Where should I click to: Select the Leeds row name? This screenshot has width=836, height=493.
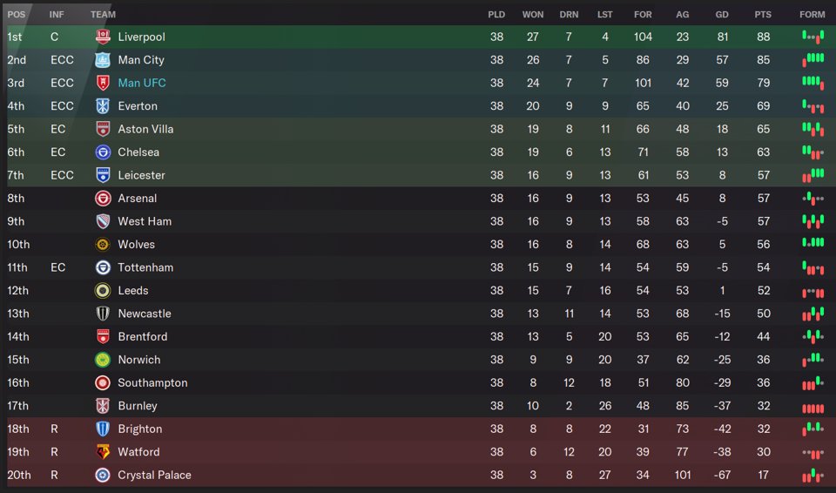(133, 291)
